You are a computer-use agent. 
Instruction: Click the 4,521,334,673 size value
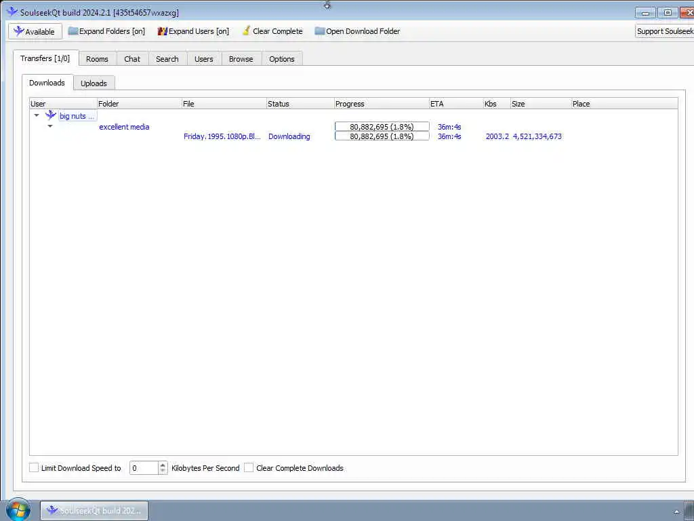click(x=537, y=136)
